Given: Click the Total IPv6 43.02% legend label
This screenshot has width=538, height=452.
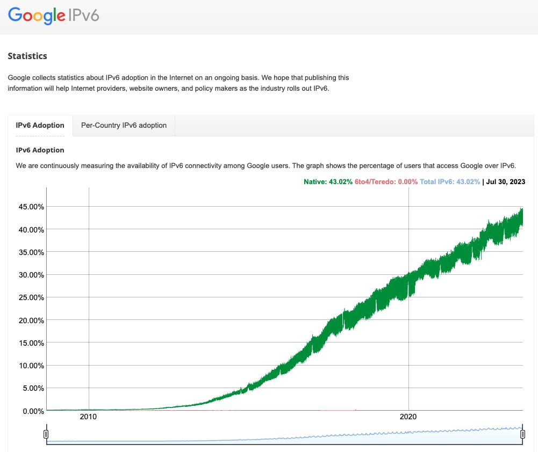Looking at the screenshot, I should (450, 181).
